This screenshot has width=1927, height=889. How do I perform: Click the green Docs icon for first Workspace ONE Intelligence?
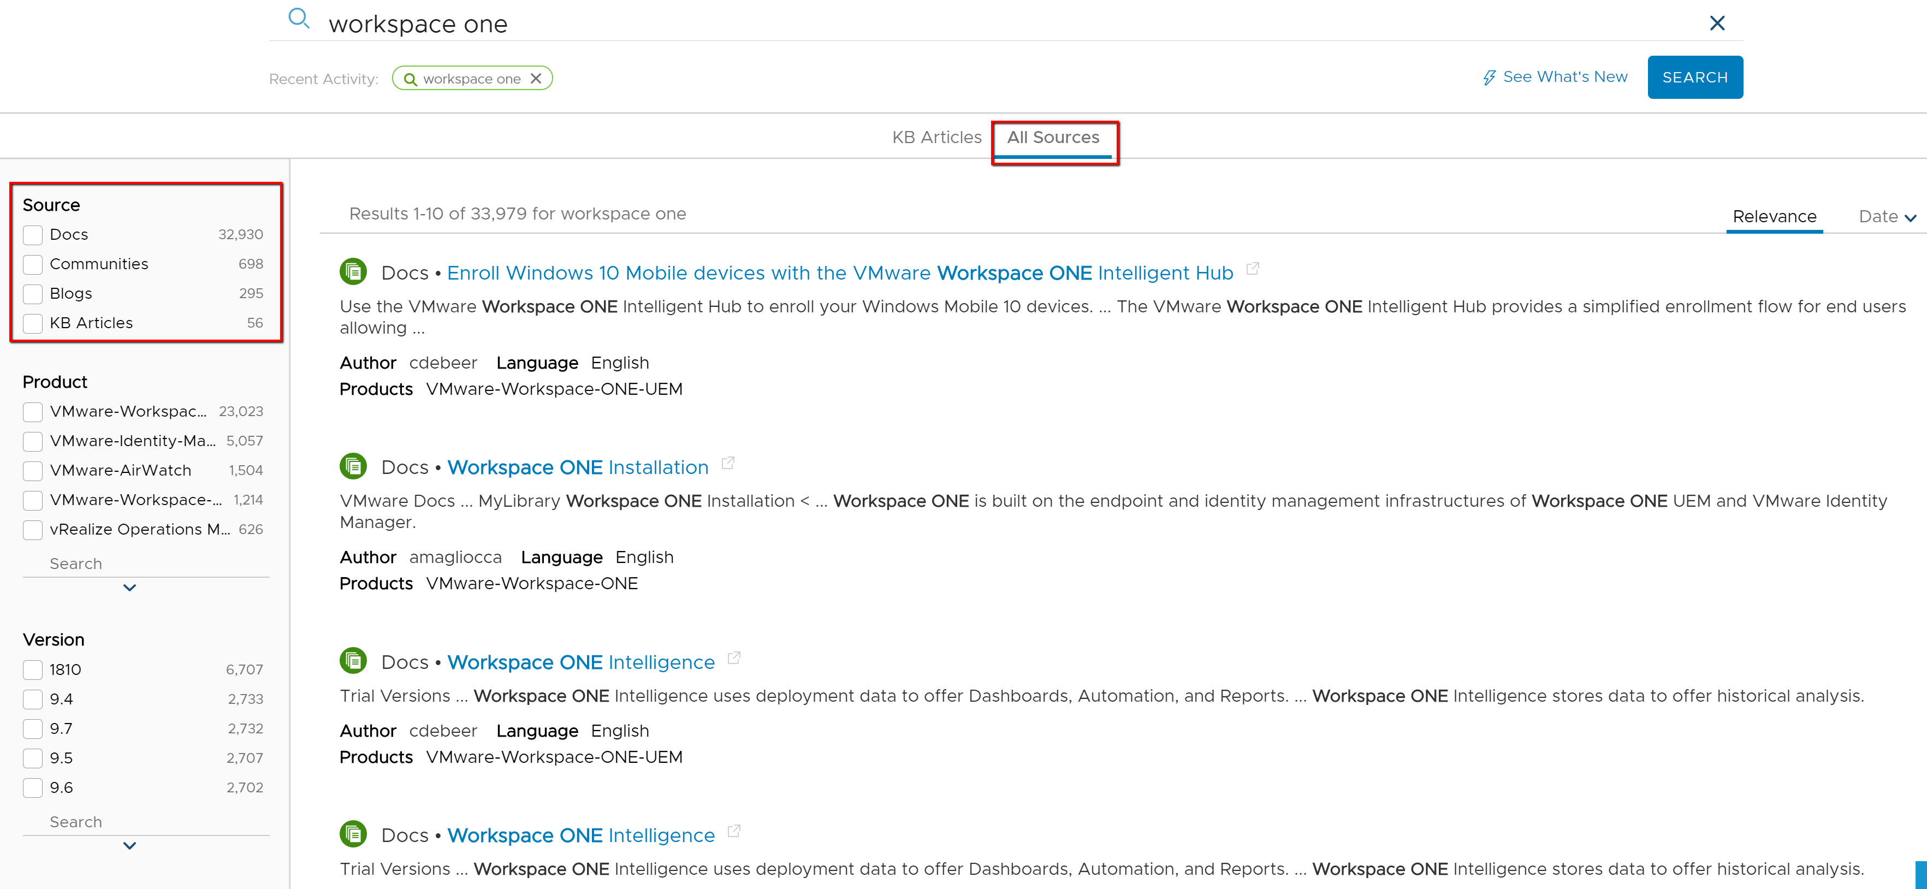(x=353, y=661)
